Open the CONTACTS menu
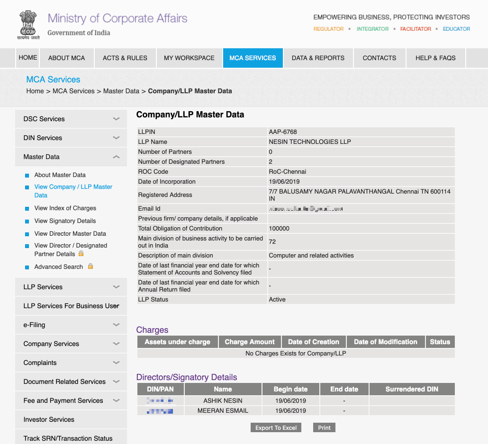488x444 pixels. click(x=380, y=58)
